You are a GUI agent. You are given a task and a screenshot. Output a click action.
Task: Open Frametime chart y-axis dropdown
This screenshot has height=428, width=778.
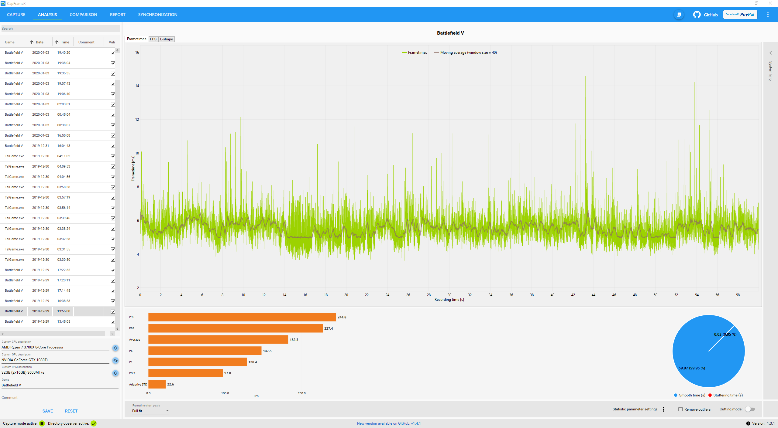(150, 411)
